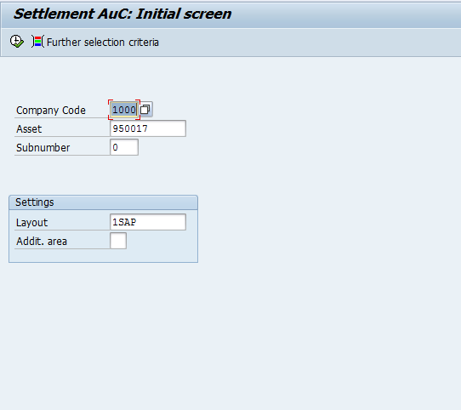
Task: Click empty title bar area right of heading
Action: point(347,14)
